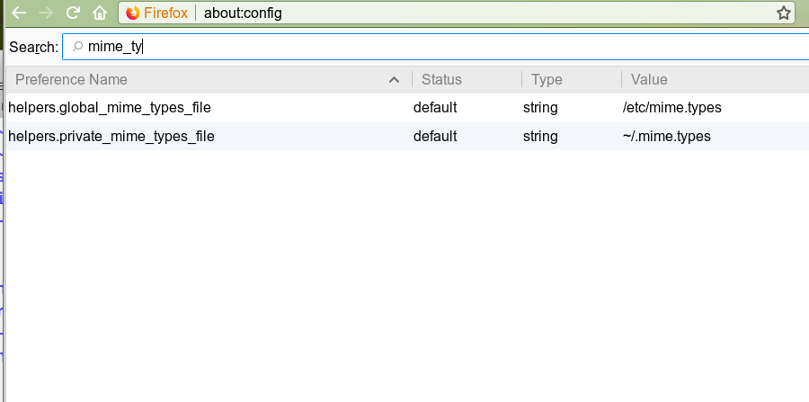The height and width of the screenshot is (402, 809).
Task: Click default status of global mime row
Action: (x=435, y=107)
